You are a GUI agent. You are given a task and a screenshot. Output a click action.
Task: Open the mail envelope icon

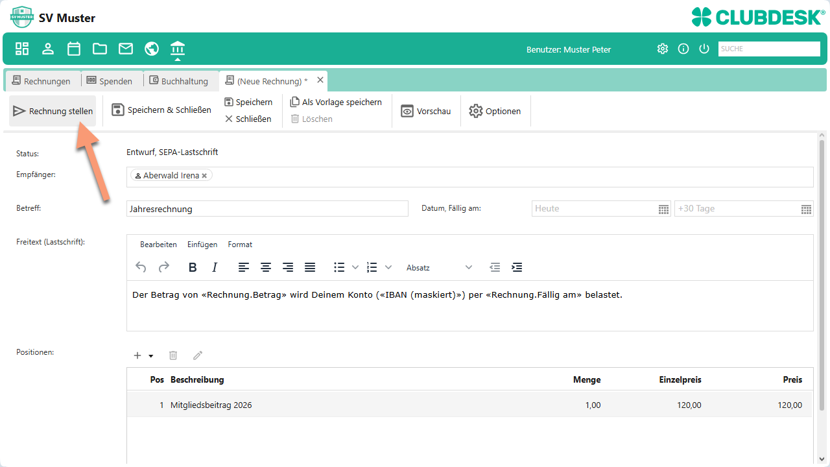[126, 49]
